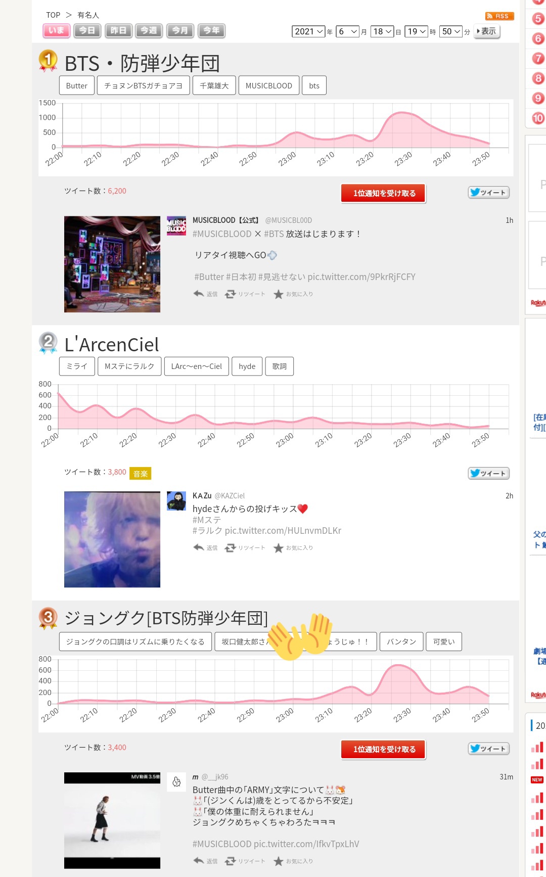Click the MUSICBLOOD keyword tag

pyautogui.click(x=269, y=85)
